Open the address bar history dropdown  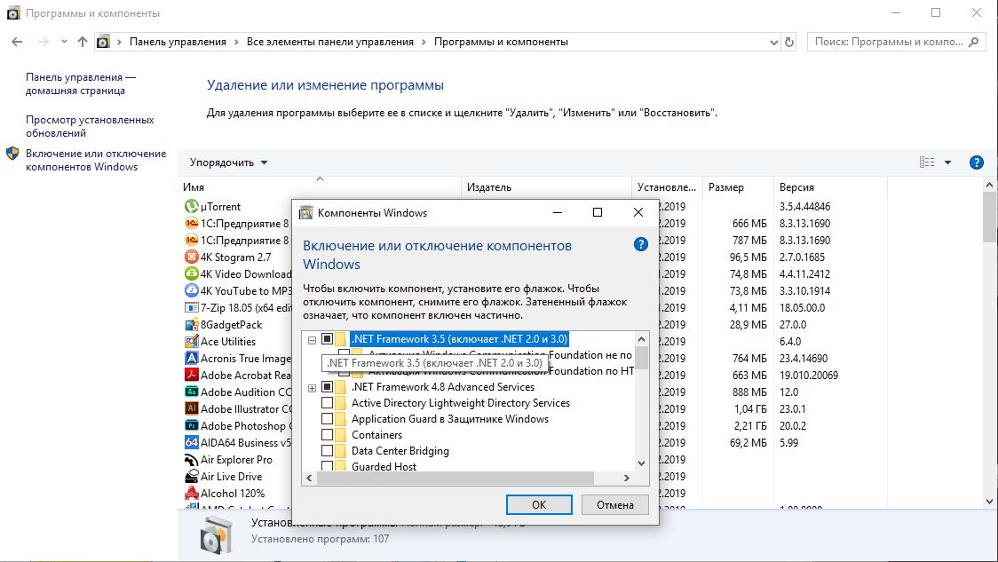click(x=774, y=42)
